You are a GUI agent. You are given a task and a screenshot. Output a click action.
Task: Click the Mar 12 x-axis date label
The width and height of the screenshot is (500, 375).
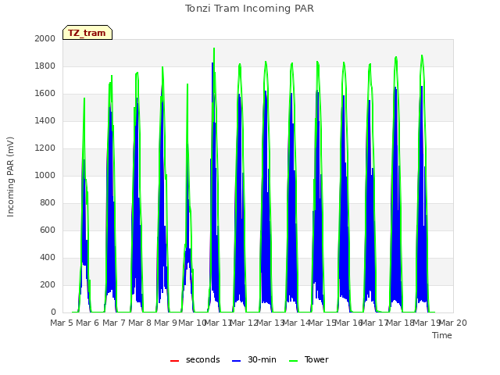[244, 323]
